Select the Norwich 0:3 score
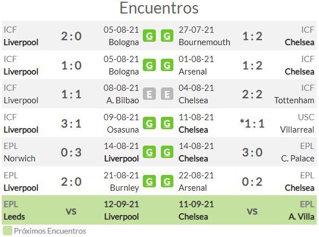The height and width of the screenshot is (237, 319). (71, 152)
